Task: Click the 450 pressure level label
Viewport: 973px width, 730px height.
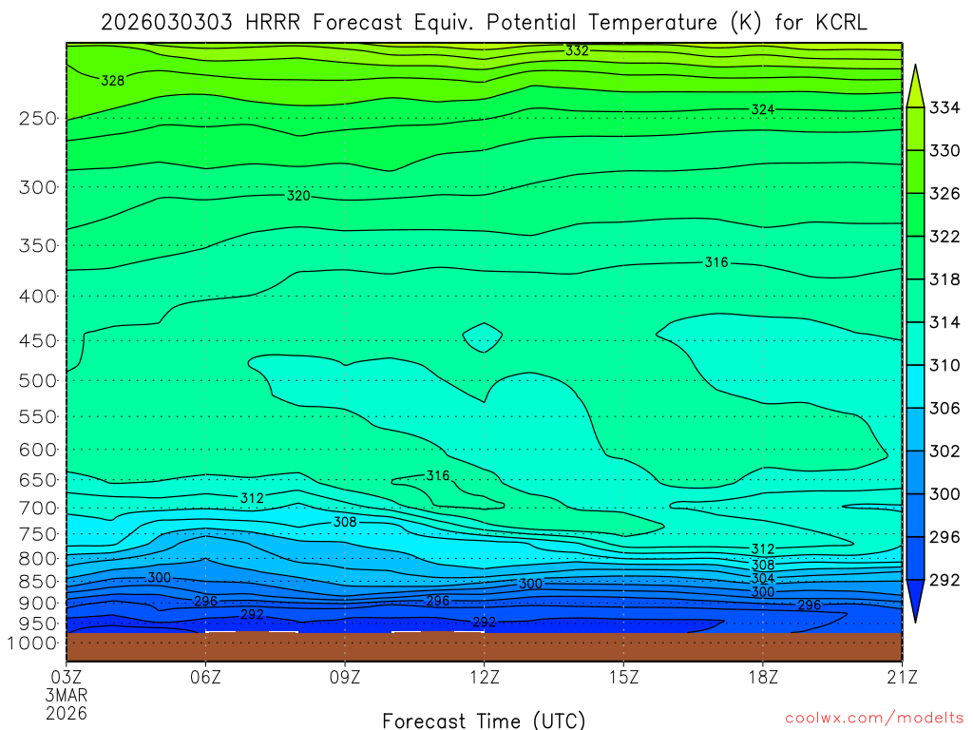Action: 37,341
